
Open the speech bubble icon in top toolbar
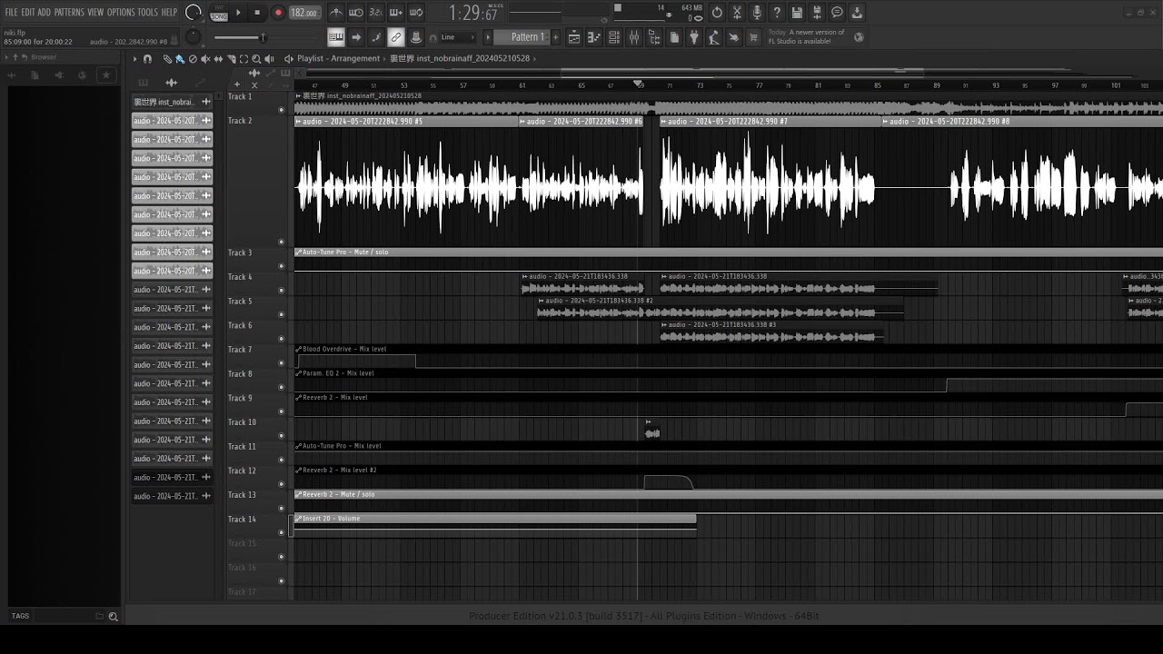(837, 13)
